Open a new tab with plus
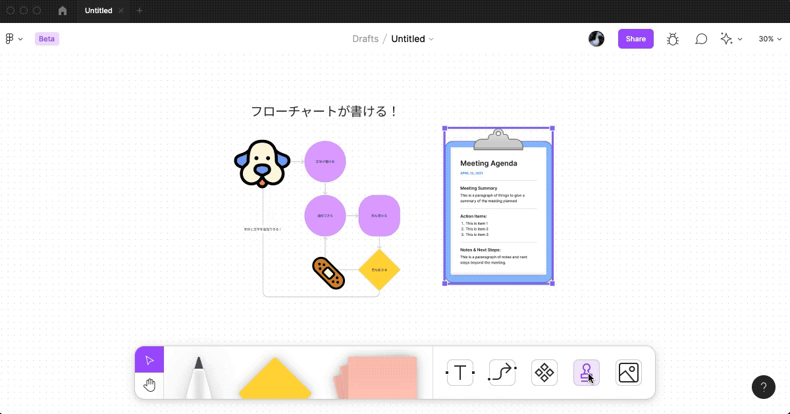The width and height of the screenshot is (790, 414). pos(139,11)
